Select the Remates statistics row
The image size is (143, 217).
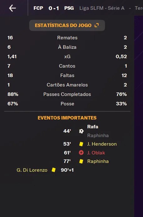pos(67,38)
